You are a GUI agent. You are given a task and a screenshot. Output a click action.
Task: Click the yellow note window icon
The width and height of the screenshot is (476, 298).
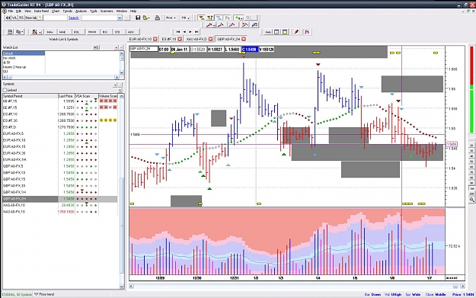(285, 32)
